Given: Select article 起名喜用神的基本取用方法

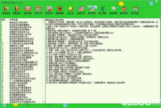Looking at the screenshot, I should click(21, 41).
